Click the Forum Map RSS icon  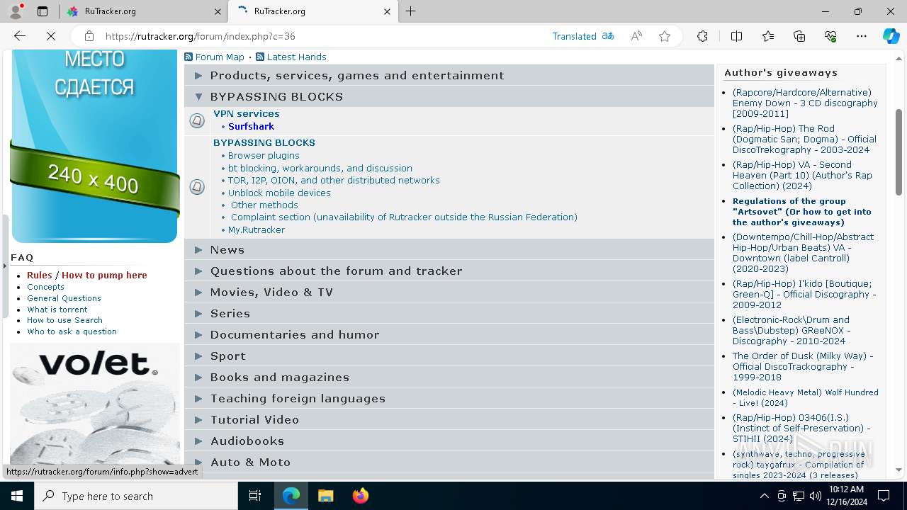pyautogui.click(x=188, y=57)
